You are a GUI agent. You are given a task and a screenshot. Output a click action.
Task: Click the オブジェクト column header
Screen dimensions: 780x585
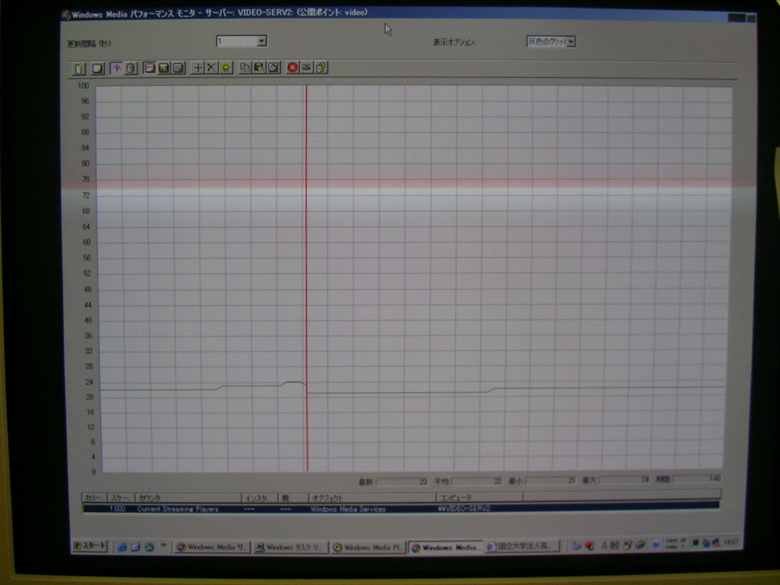point(372,497)
